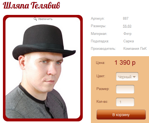
Task: Focus the Кол-во quantity field
Action: [x=125, y=102]
